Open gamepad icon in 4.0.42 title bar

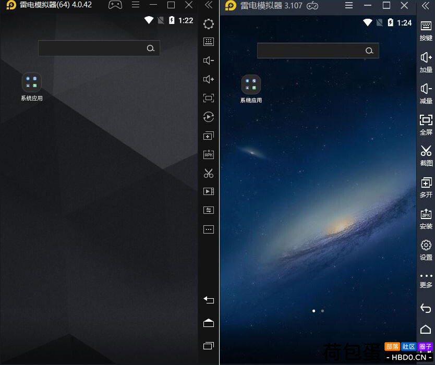point(115,5)
